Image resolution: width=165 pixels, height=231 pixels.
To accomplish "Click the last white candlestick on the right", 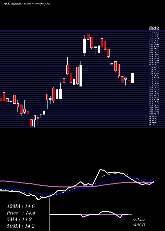I will point(133,78).
